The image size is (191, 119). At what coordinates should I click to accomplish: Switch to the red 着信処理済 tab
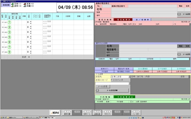(x=123, y=20)
